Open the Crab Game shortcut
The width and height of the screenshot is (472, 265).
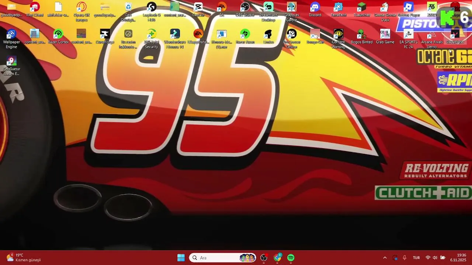385,37
